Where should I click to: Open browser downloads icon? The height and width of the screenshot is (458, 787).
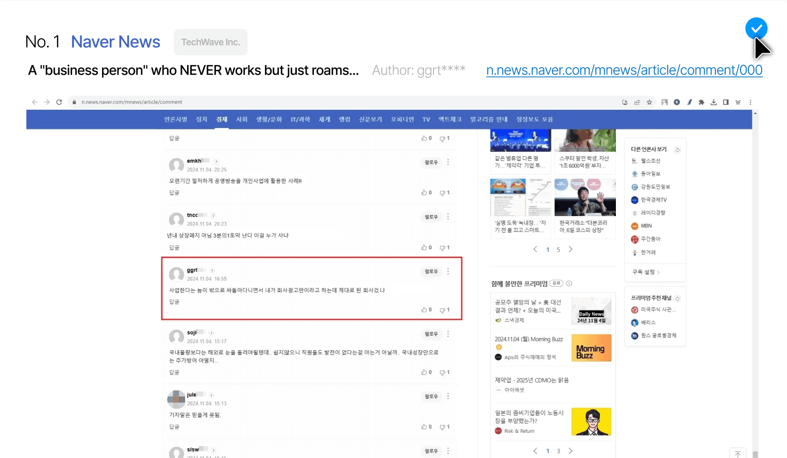tap(714, 102)
